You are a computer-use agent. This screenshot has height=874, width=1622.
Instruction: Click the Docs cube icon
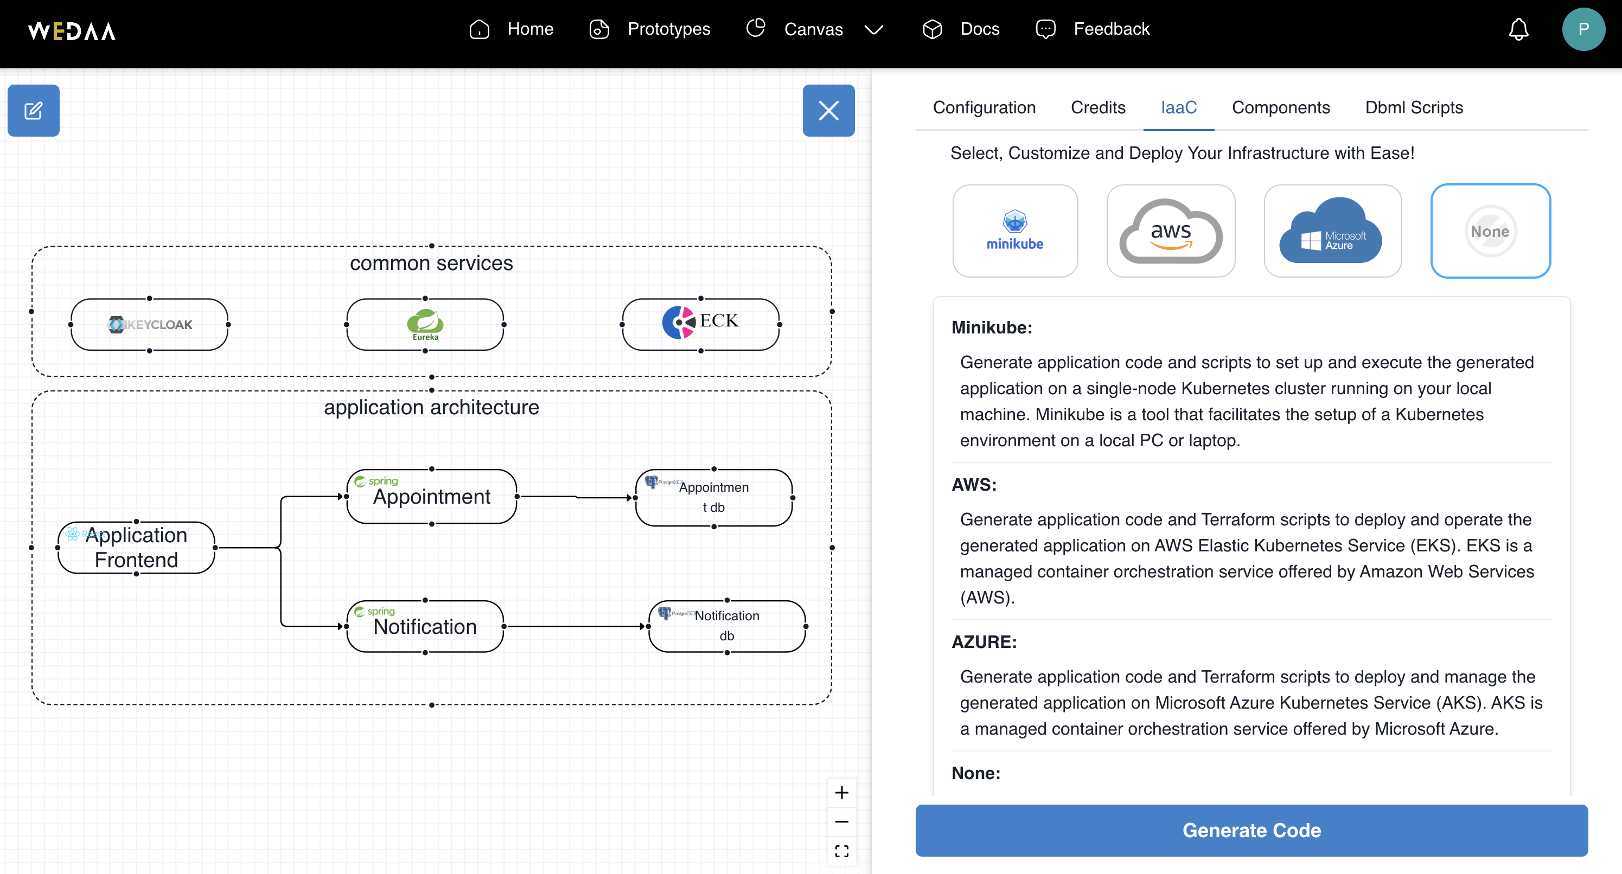[932, 29]
